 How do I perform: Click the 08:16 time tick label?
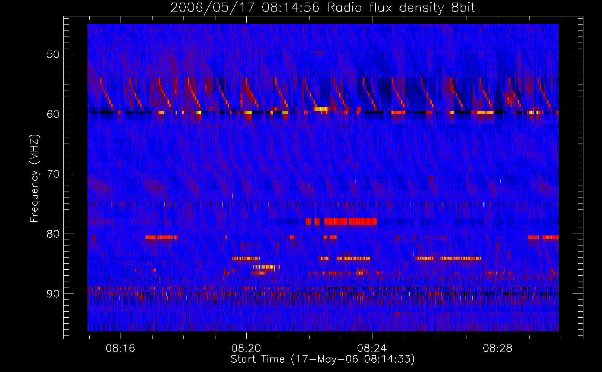coord(121,349)
